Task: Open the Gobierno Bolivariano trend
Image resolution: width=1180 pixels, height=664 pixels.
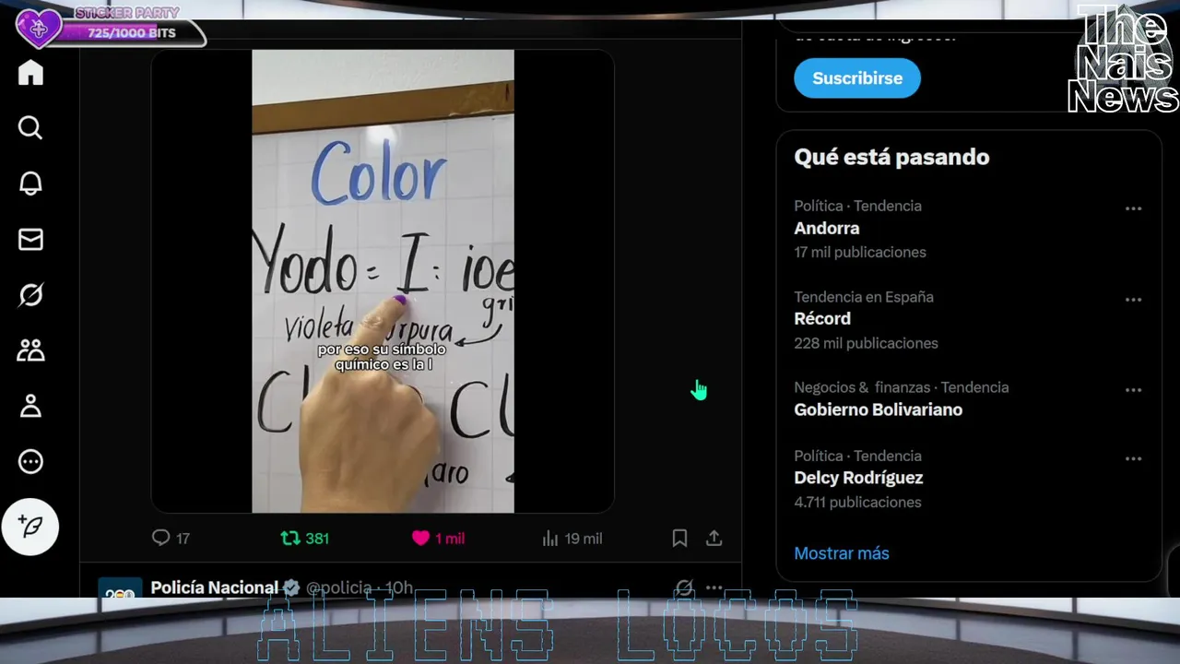Action: tap(878, 409)
